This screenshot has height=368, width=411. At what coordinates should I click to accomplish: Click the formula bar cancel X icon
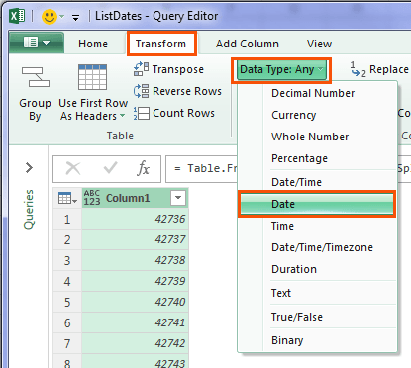pos(73,168)
